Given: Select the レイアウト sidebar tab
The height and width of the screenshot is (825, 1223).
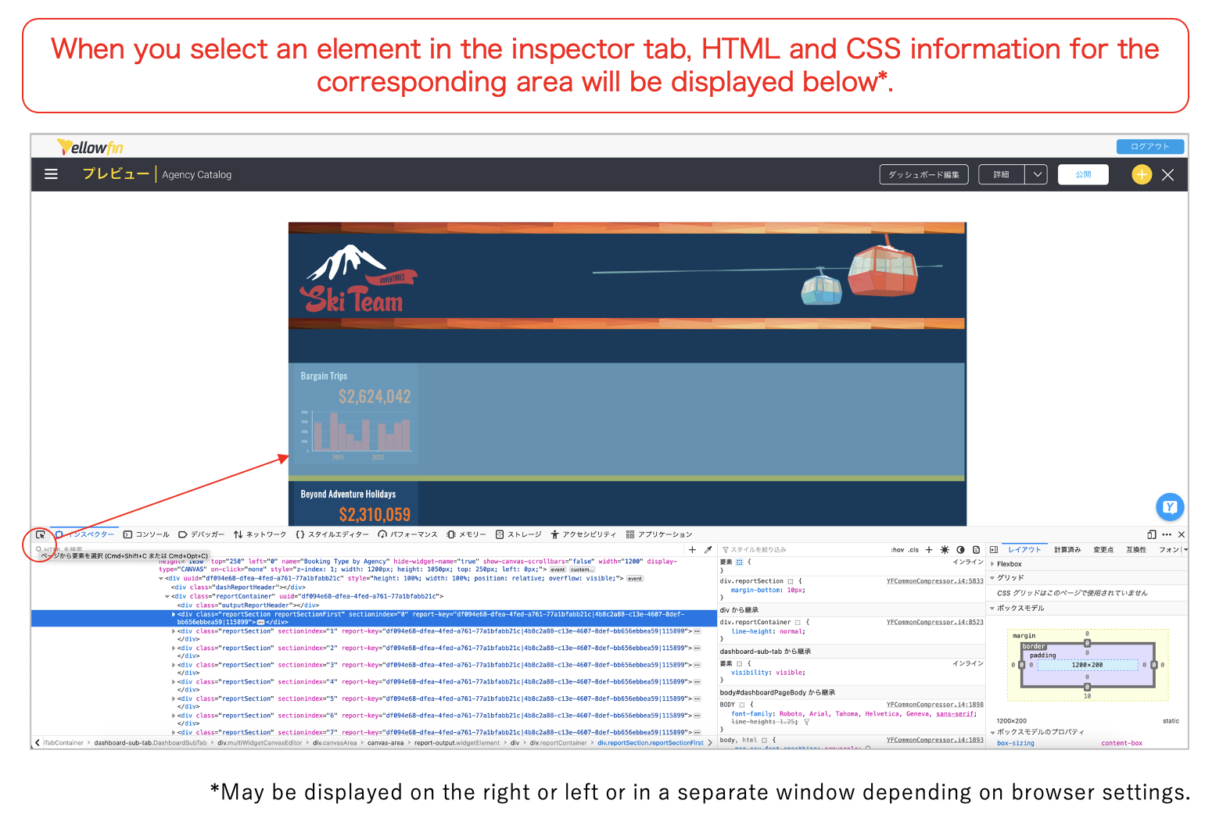Looking at the screenshot, I should coord(1024,550).
